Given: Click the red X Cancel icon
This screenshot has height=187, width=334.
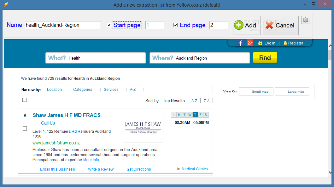Looking at the screenshot, I should 269,25.
